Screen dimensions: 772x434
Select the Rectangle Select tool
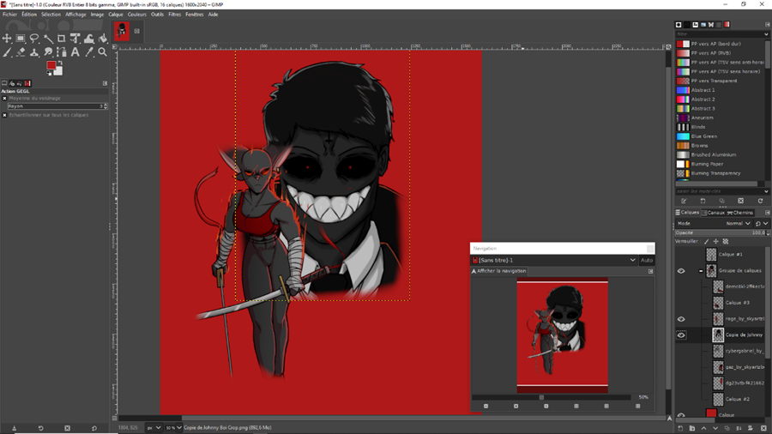click(21, 39)
